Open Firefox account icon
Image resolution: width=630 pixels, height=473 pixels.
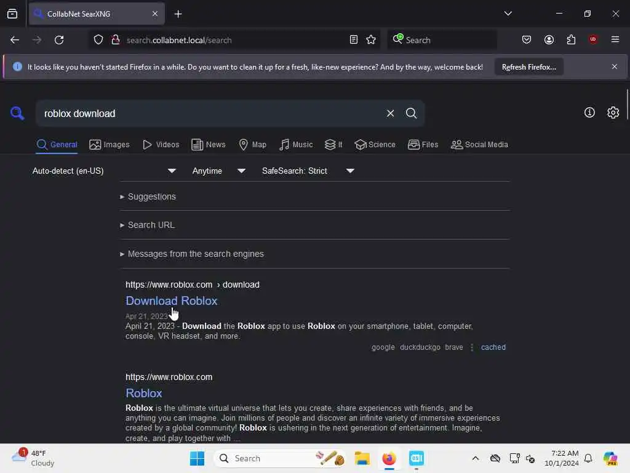coord(549,40)
